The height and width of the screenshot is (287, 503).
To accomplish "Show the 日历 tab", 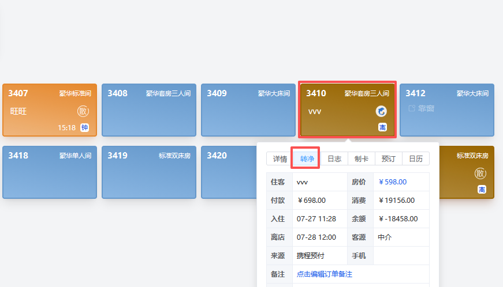I will point(416,158).
